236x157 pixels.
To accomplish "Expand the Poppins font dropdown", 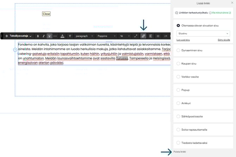I will pyautogui.click(x=106, y=36).
